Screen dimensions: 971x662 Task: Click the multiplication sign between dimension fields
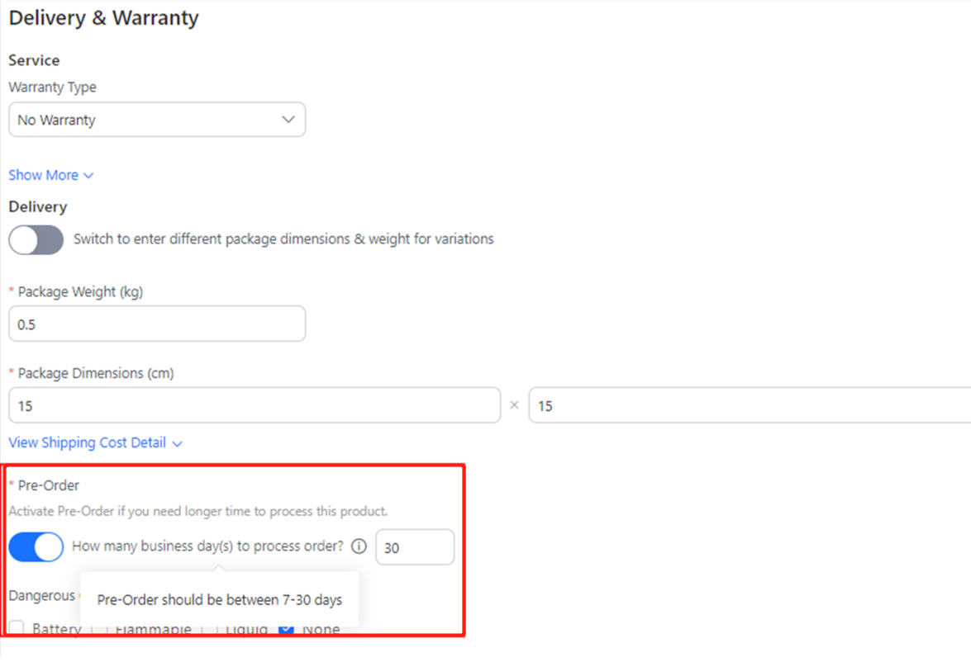[514, 406]
